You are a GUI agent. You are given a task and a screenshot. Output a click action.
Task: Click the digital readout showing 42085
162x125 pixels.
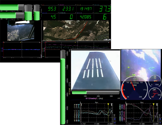point(85,17)
